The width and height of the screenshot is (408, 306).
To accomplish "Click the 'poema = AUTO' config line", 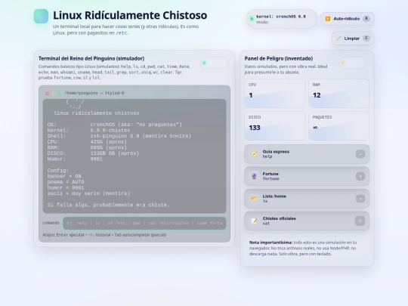I will coord(66,182).
